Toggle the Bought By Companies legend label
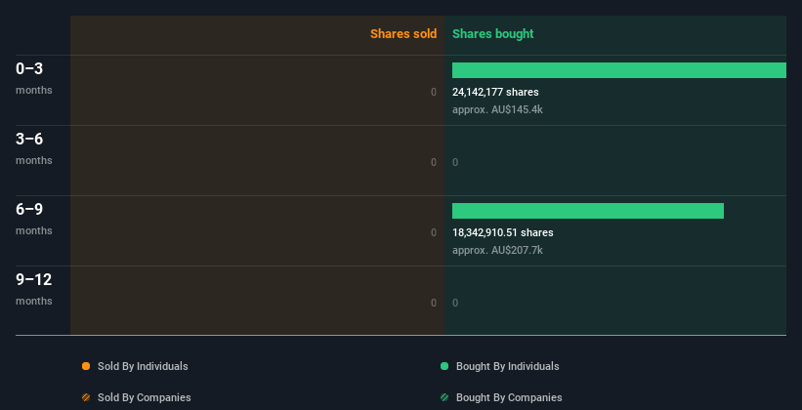Image resolution: width=802 pixels, height=410 pixels. click(509, 397)
